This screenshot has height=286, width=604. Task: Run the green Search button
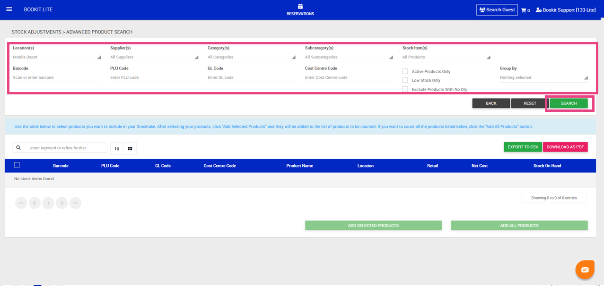[x=569, y=103]
